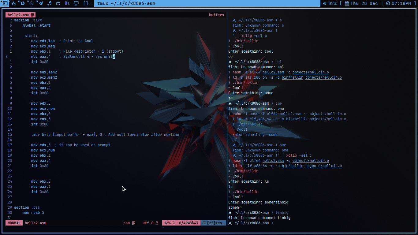The image size is (418, 235).
Task: Click the buffers label in tabline
Action: 216,15
